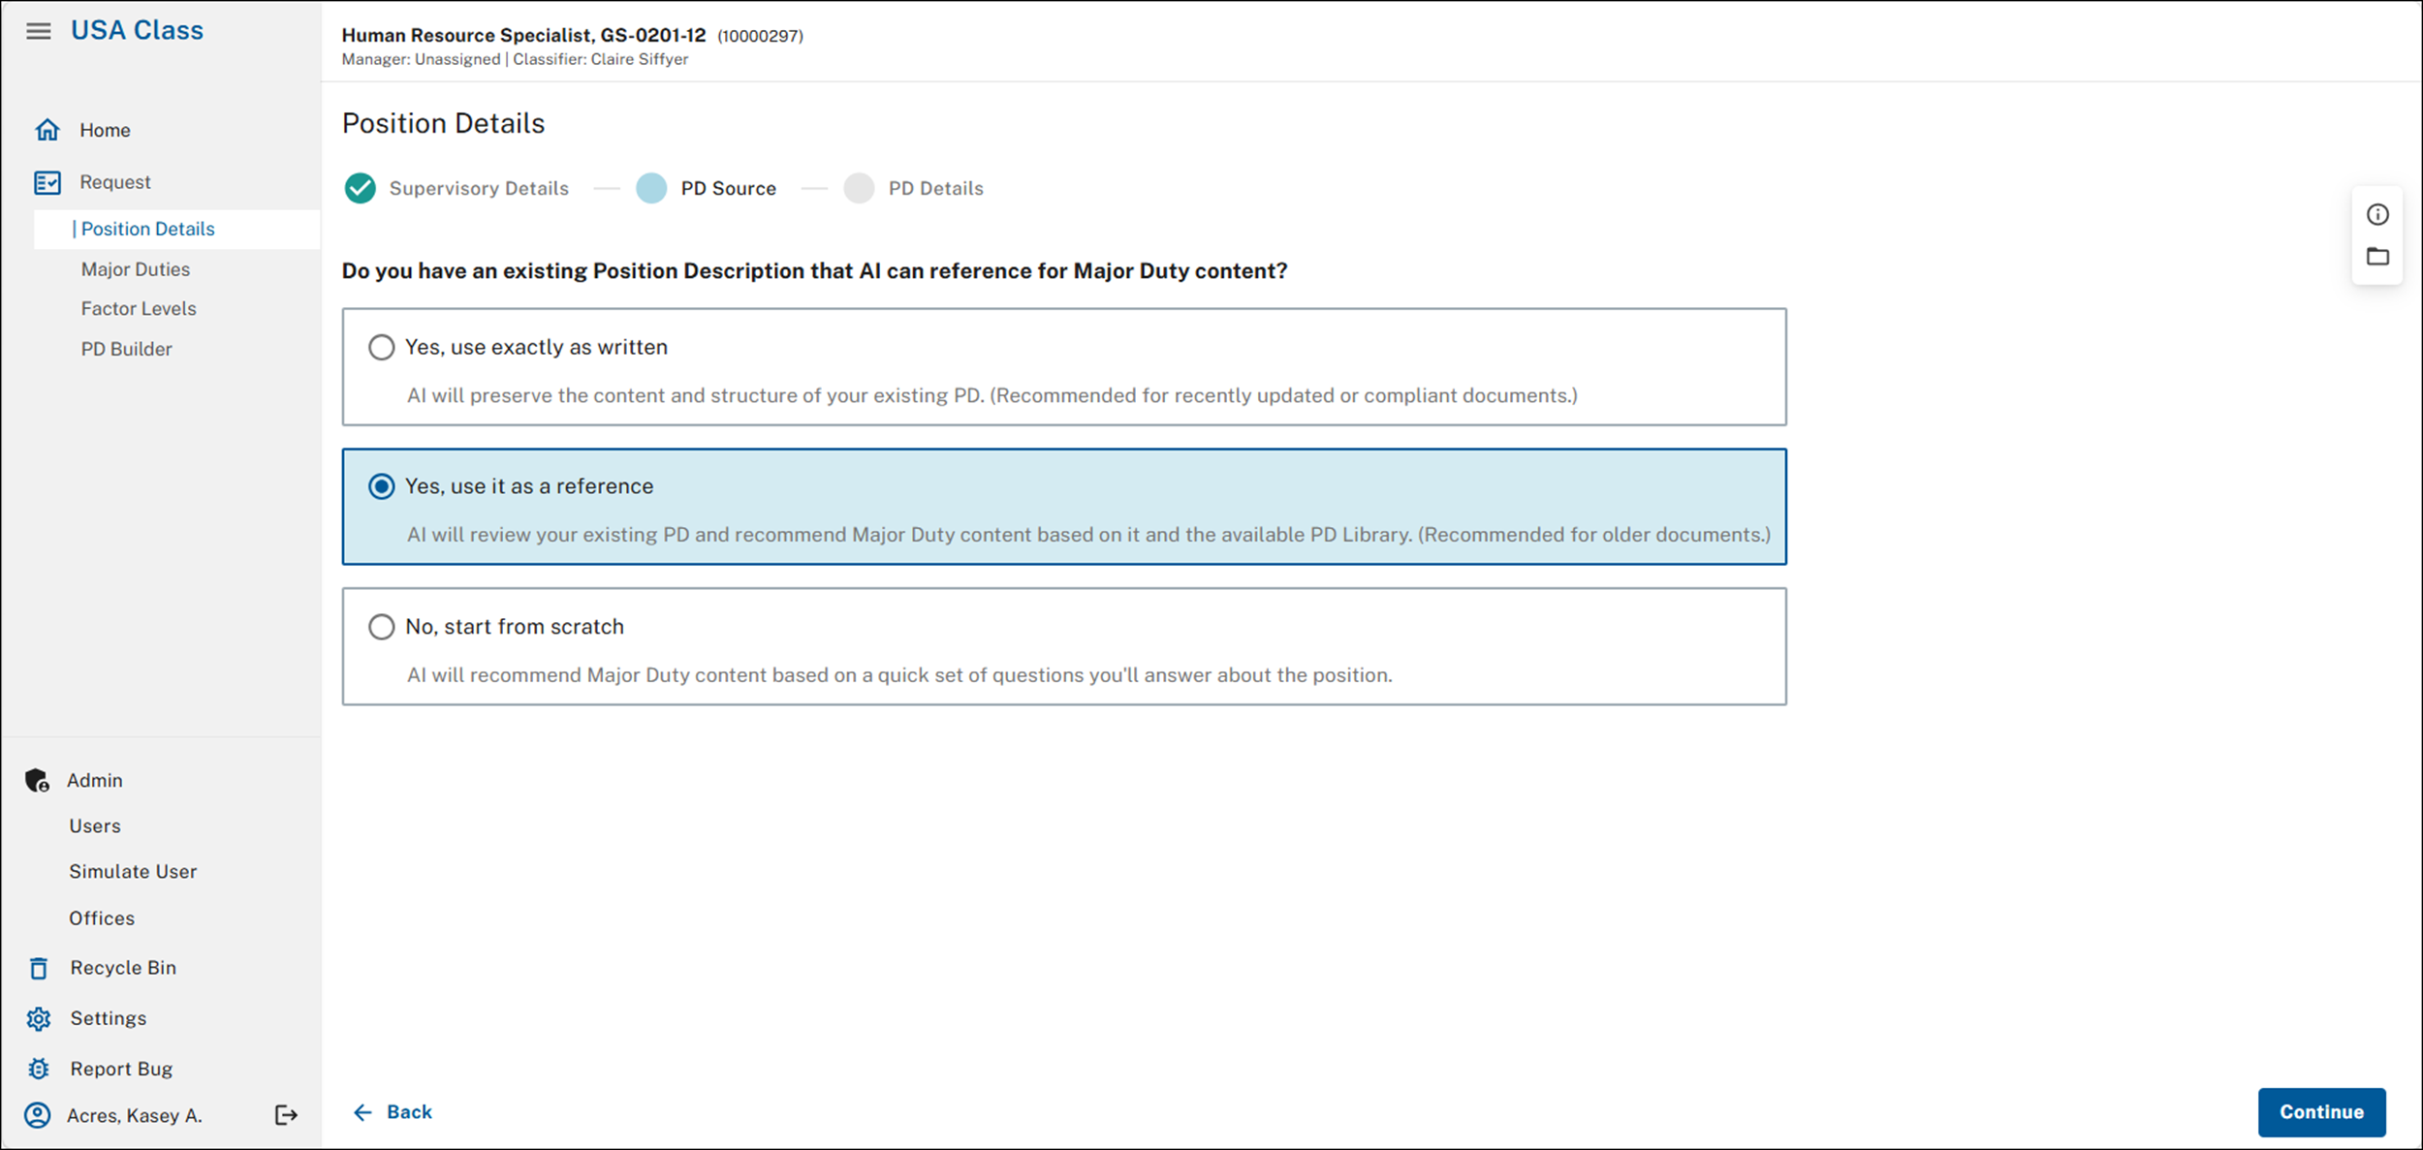Click the user profile avatar icon

coord(38,1115)
